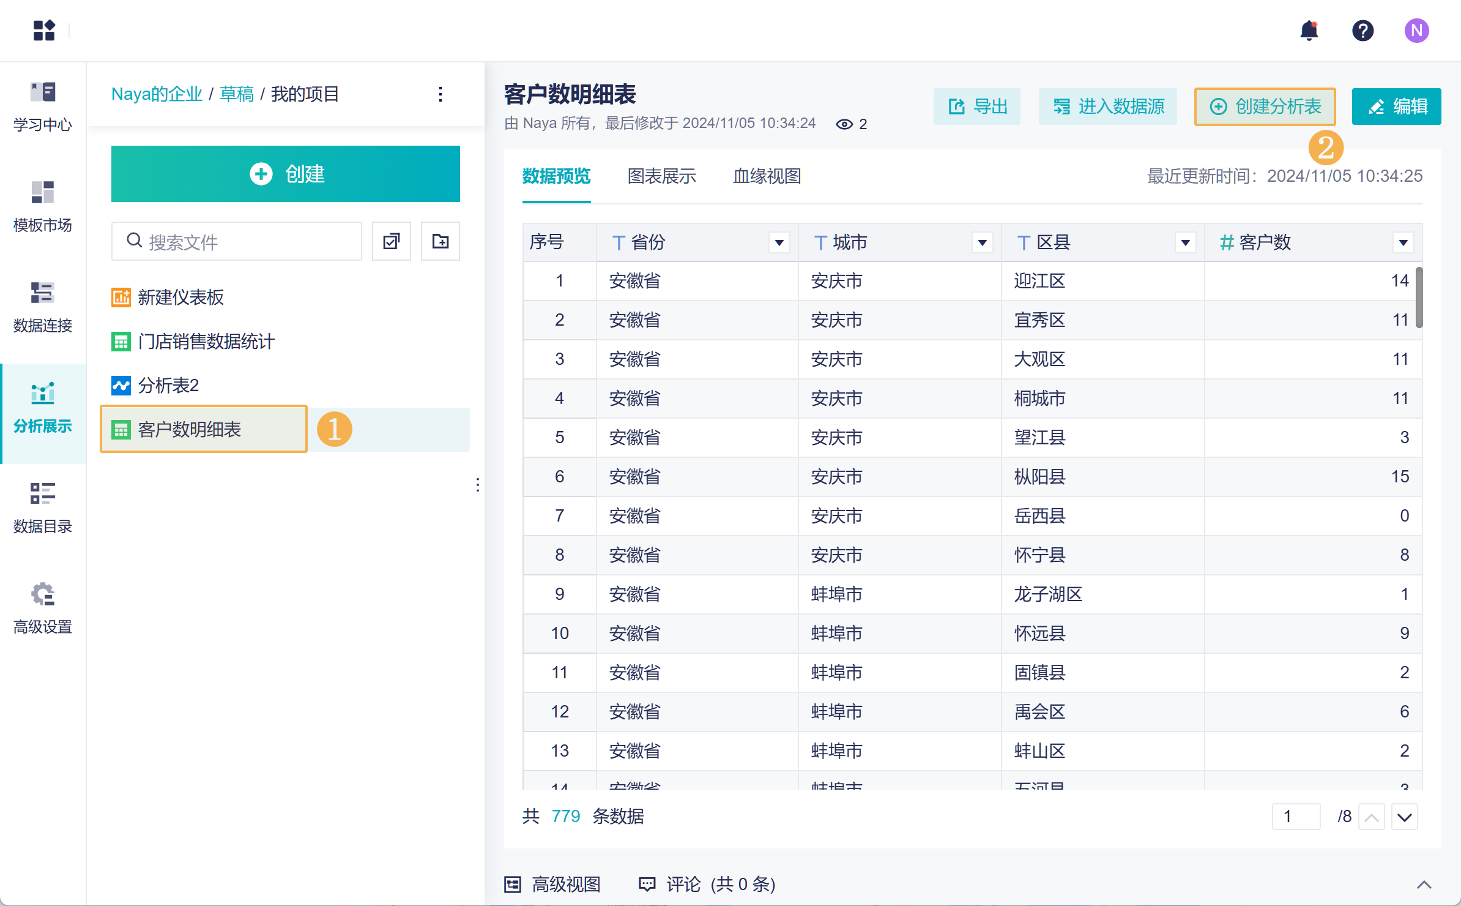Collapse bottom panel with up chevron

pyautogui.click(x=1424, y=884)
